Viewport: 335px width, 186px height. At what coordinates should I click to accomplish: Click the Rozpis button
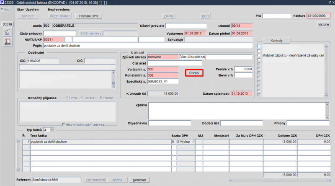coord(194,73)
